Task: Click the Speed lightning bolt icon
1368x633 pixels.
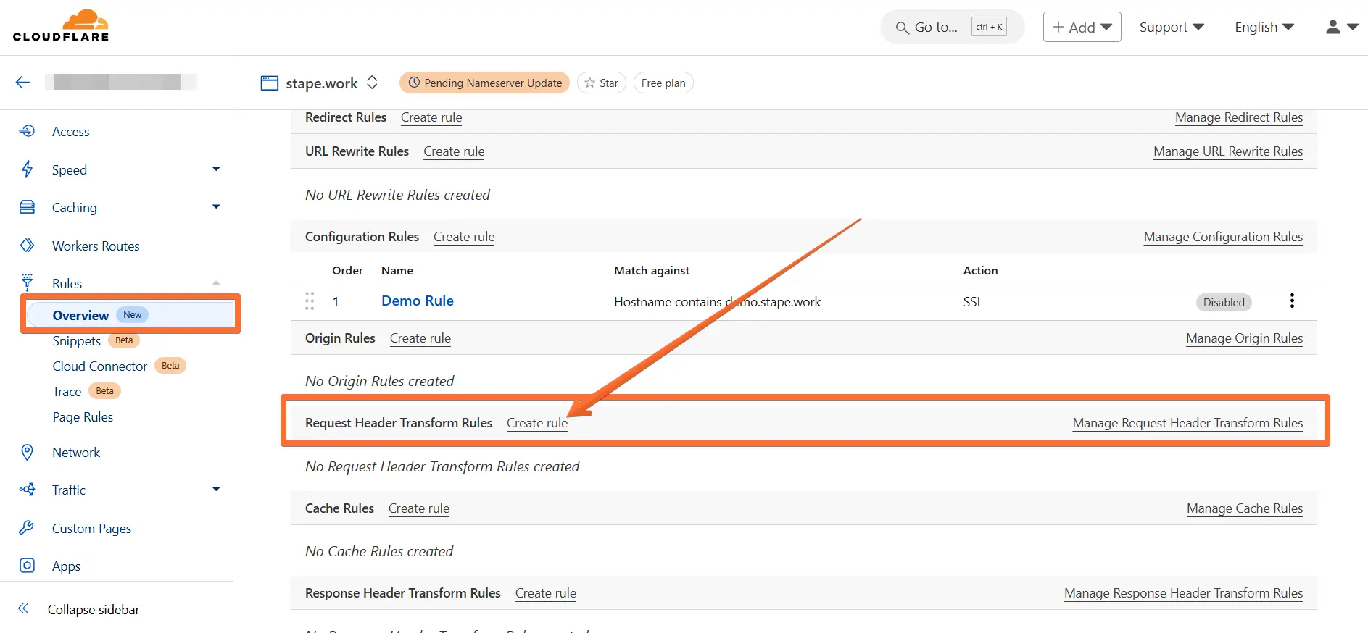Action: [27, 169]
